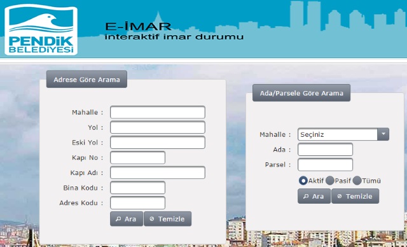Select the Tümü radio button
Image resolution: width=407 pixels, height=247 pixels.
(x=357, y=181)
